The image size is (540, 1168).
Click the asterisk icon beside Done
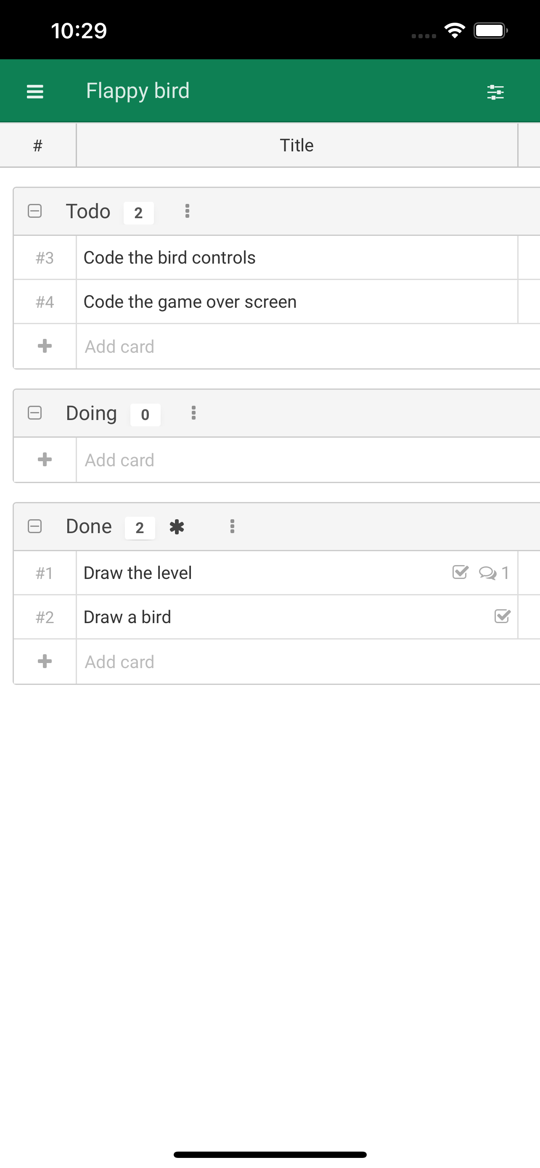coord(177,527)
